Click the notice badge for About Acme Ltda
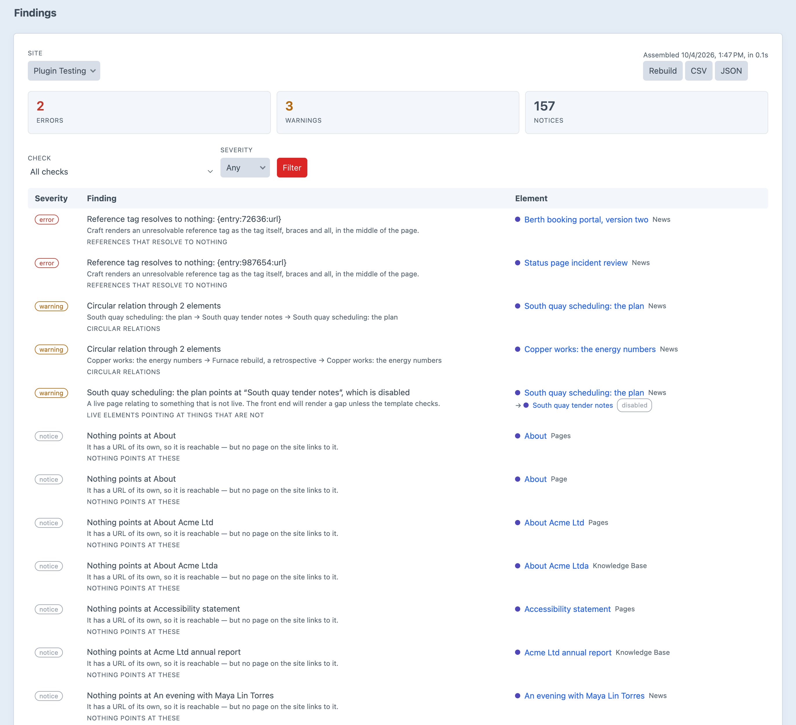The width and height of the screenshot is (796, 725). 49,566
